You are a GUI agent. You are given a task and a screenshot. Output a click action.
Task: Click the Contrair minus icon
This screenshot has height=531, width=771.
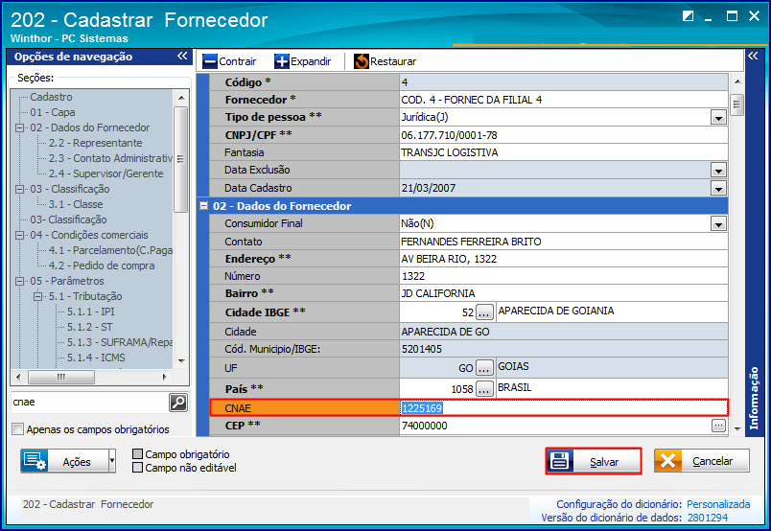click(x=210, y=61)
